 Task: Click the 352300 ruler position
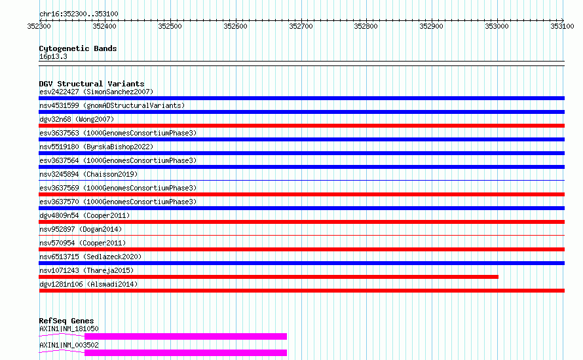(x=39, y=26)
